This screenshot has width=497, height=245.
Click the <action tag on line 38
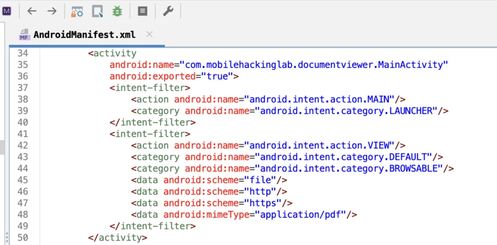point(150,99)
